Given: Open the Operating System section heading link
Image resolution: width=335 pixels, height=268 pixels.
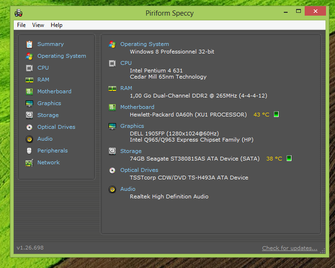Looking at the screenshot, I should 145,44.
